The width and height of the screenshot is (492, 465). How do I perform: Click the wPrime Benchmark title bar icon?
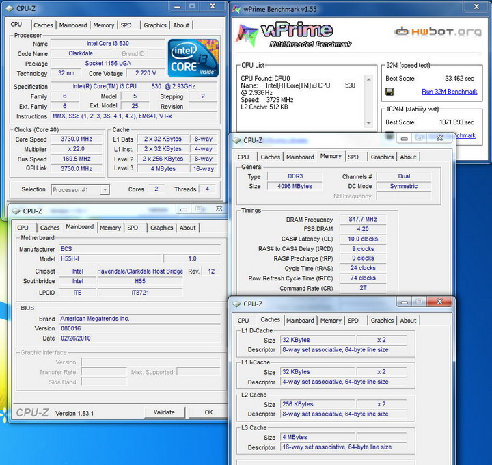point(236,9)
